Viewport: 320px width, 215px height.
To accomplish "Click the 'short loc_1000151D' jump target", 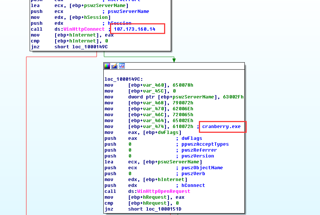I will 155,209.
